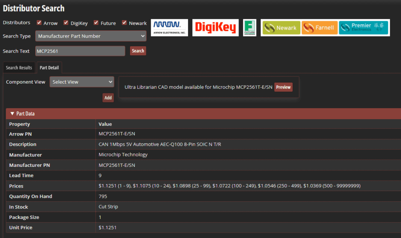Click the Property column header

(x=20, y=124)
